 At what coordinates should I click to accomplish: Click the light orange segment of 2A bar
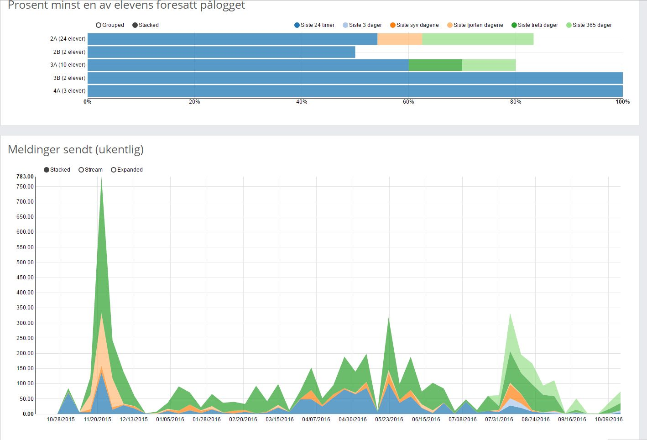point(400,39)
